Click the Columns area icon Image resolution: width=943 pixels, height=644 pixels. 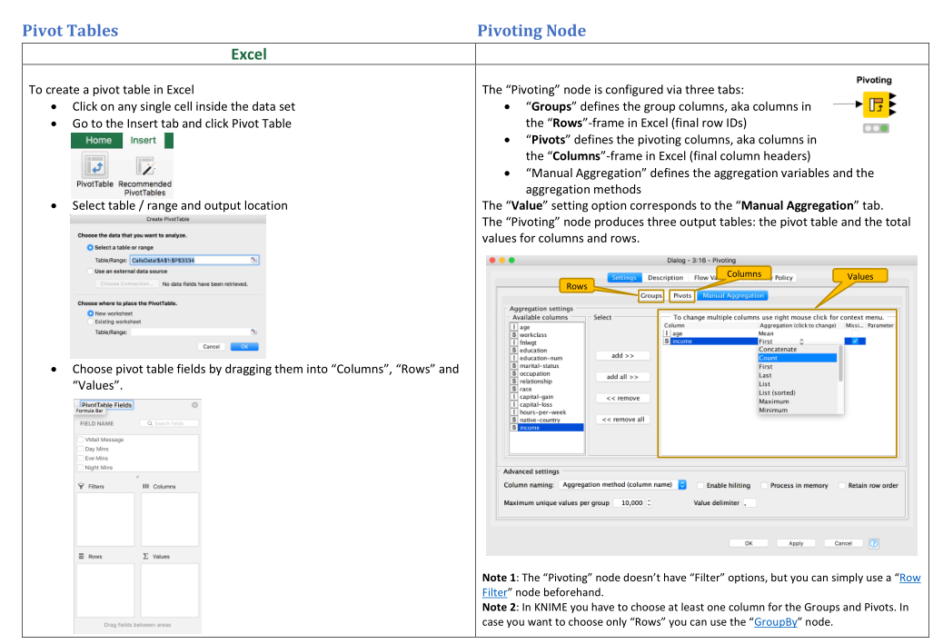coord(145,486)
